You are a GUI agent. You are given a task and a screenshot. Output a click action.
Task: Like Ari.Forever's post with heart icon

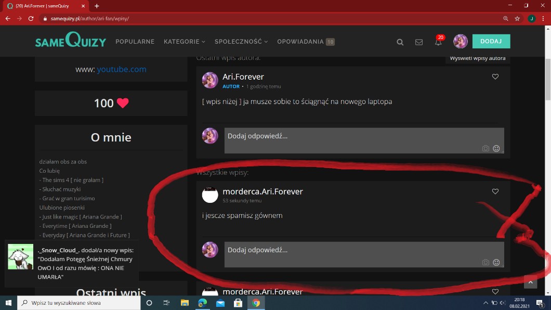(495, 76)
